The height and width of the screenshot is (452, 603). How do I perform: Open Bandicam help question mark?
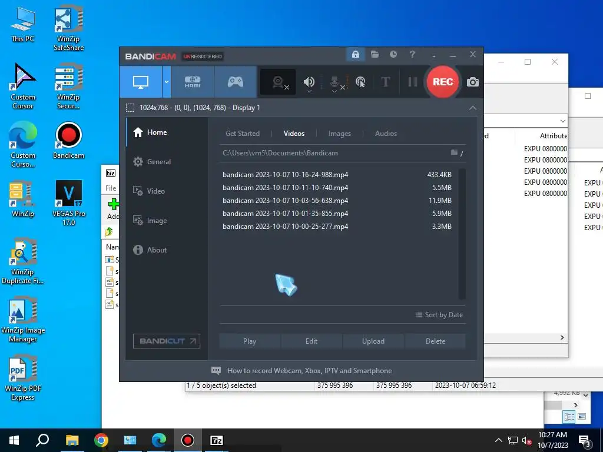[x=412, y=54]
